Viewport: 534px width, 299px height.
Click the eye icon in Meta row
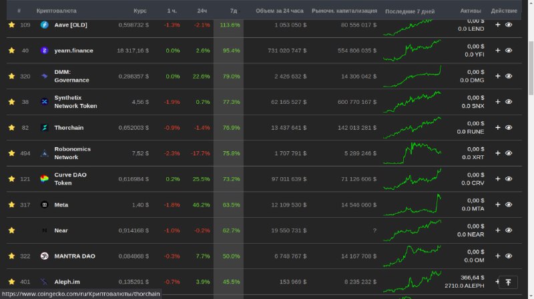(509, 204)
